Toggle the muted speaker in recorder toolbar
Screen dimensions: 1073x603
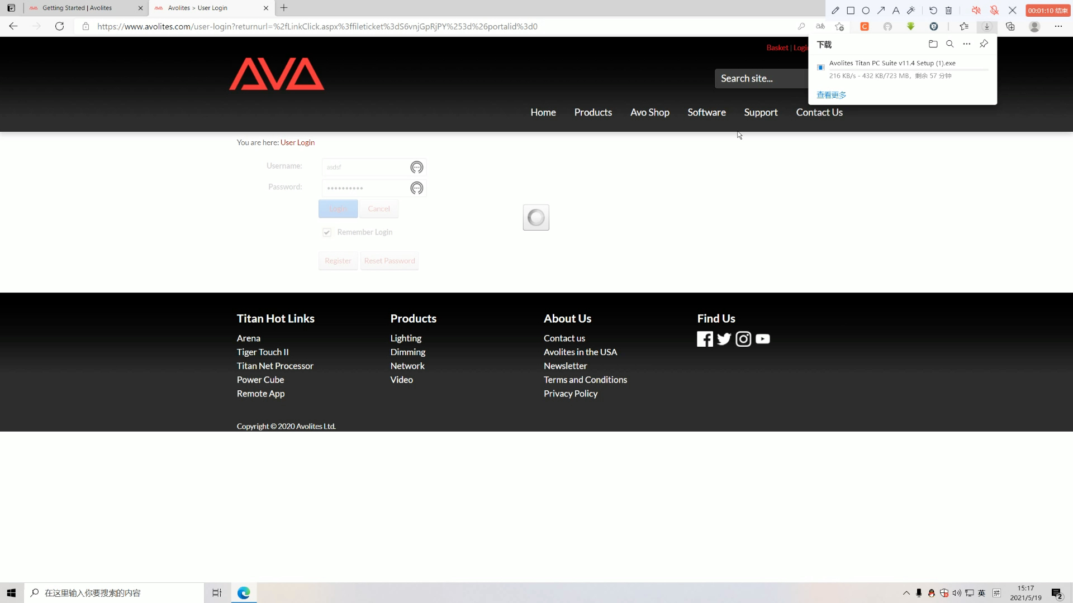(x=976, y=11)
